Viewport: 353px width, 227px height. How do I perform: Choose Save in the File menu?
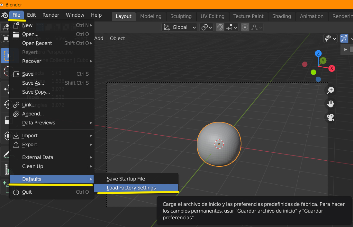pyautogui.click(x=52, y=74)
